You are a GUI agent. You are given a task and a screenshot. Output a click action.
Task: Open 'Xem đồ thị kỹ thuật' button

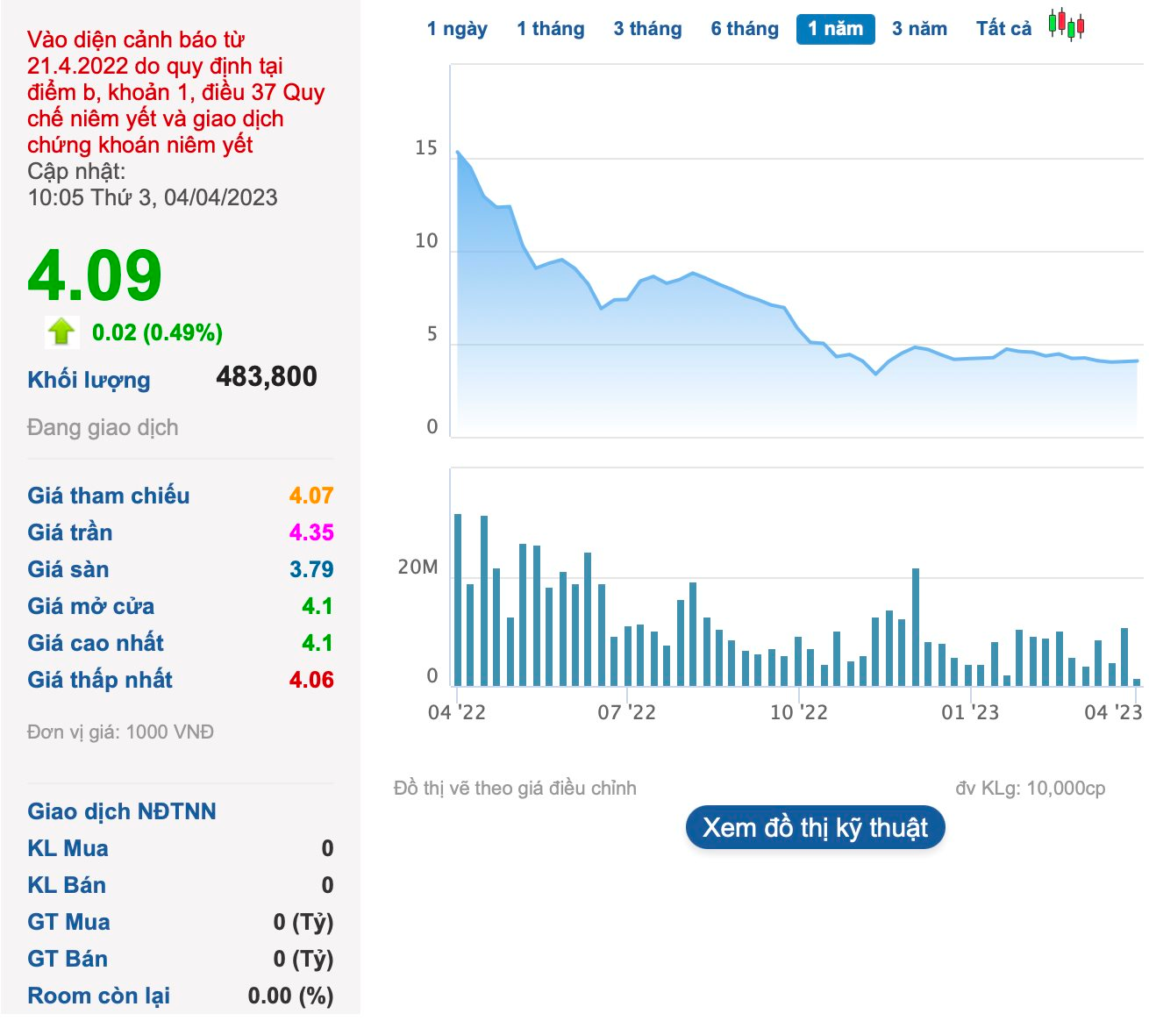pyautogui.click(x=815, y=827)
